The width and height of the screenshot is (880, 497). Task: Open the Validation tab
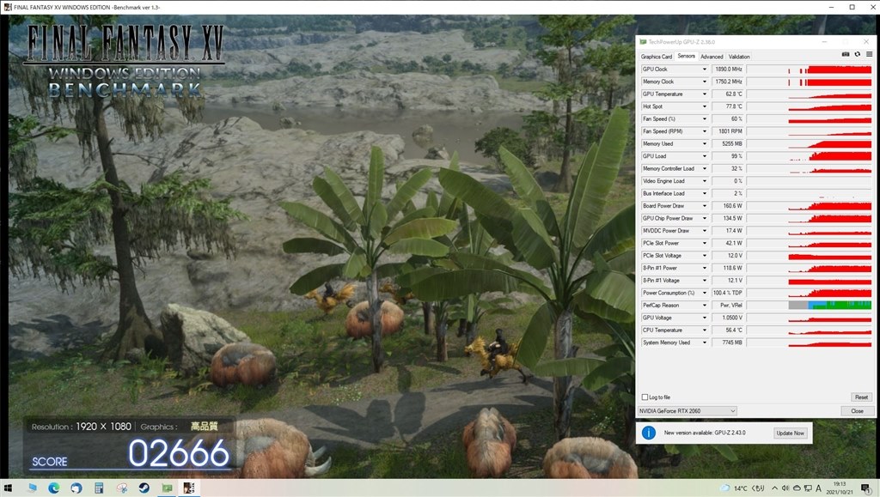(x=739, y=57)
